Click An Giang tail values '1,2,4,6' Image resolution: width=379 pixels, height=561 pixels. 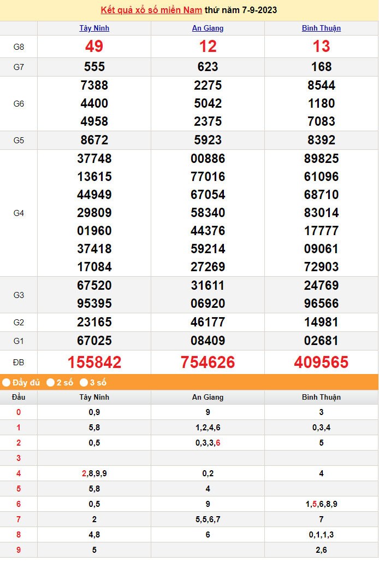tap(208, 428)
